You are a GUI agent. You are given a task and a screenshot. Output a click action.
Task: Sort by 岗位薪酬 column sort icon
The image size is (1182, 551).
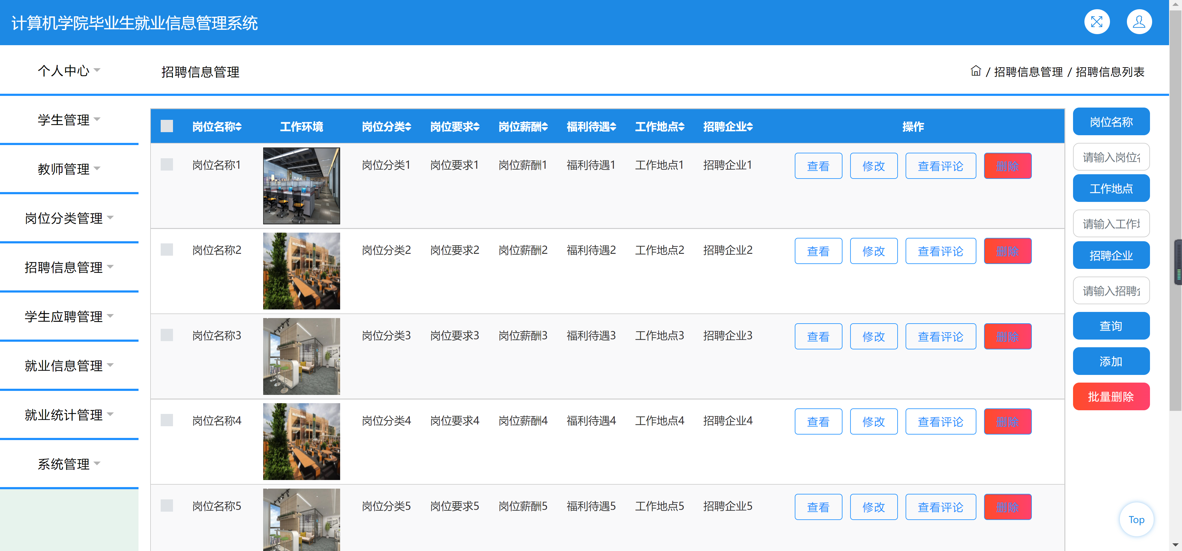tap(545, 127)
